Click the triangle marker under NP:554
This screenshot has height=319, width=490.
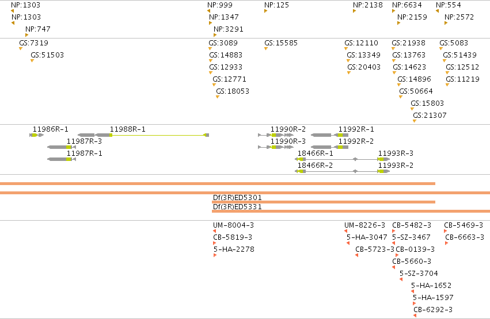click(x=437, y=11)
